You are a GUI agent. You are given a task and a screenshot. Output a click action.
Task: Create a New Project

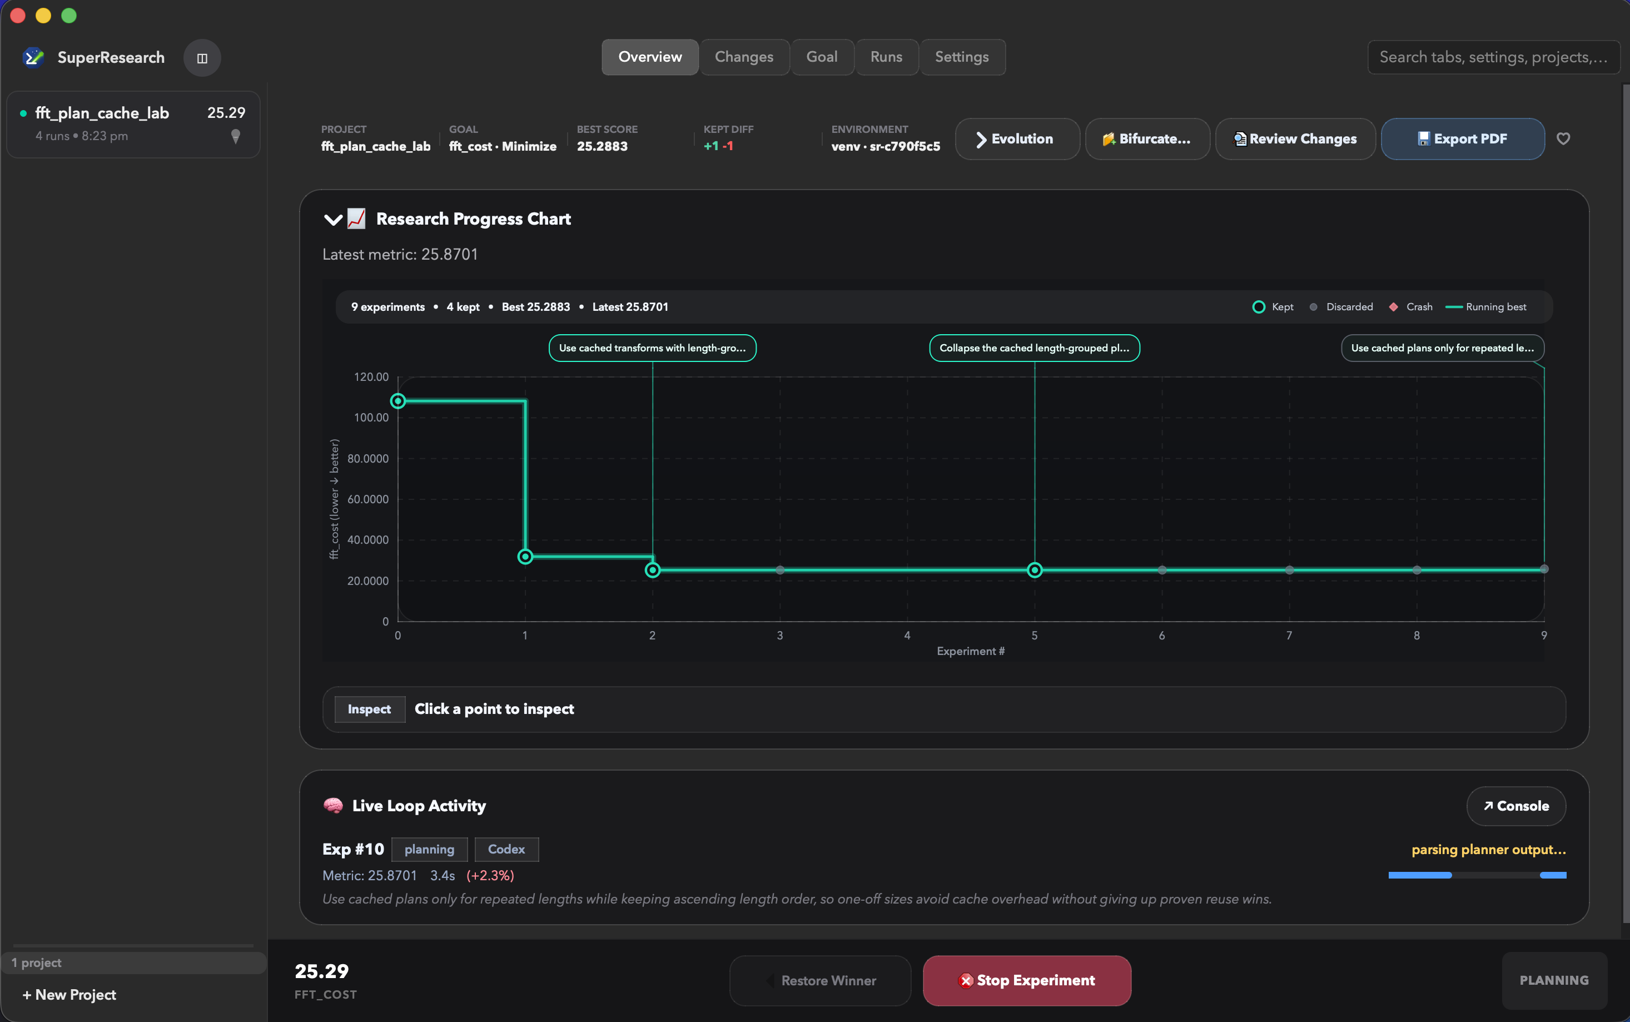pyautogui.click(x=69, y=994)
